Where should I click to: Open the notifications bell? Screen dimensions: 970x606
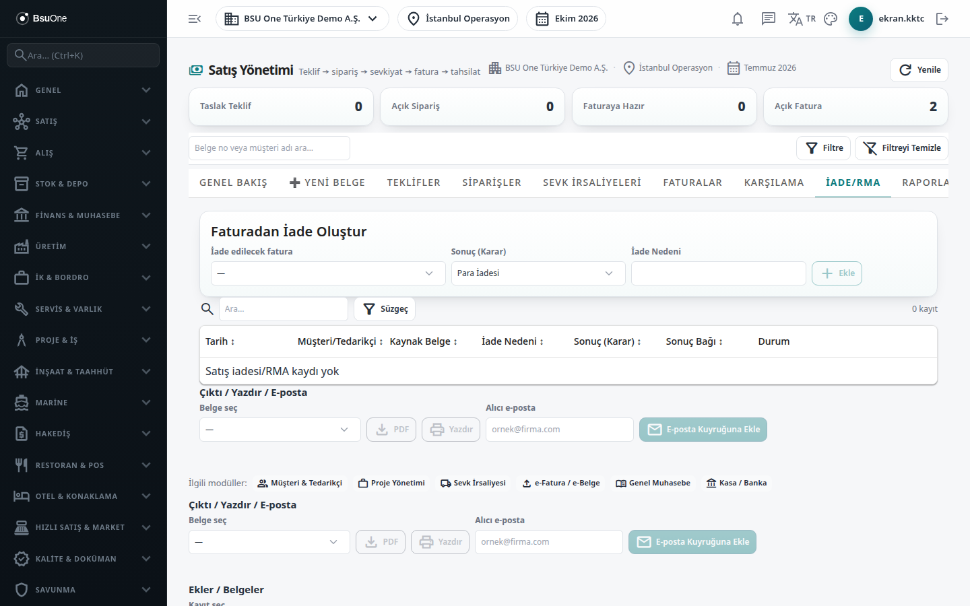click(x=738, y=19)
